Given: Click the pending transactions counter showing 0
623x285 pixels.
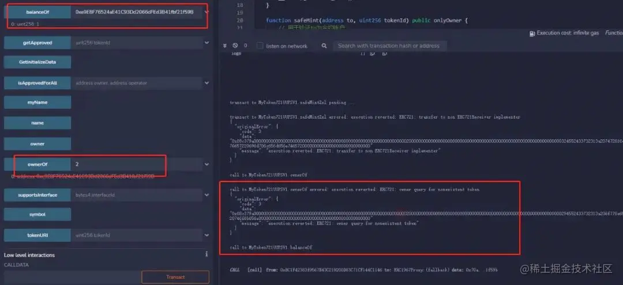Looking at the screenshot, I should (x=246, y=45).
